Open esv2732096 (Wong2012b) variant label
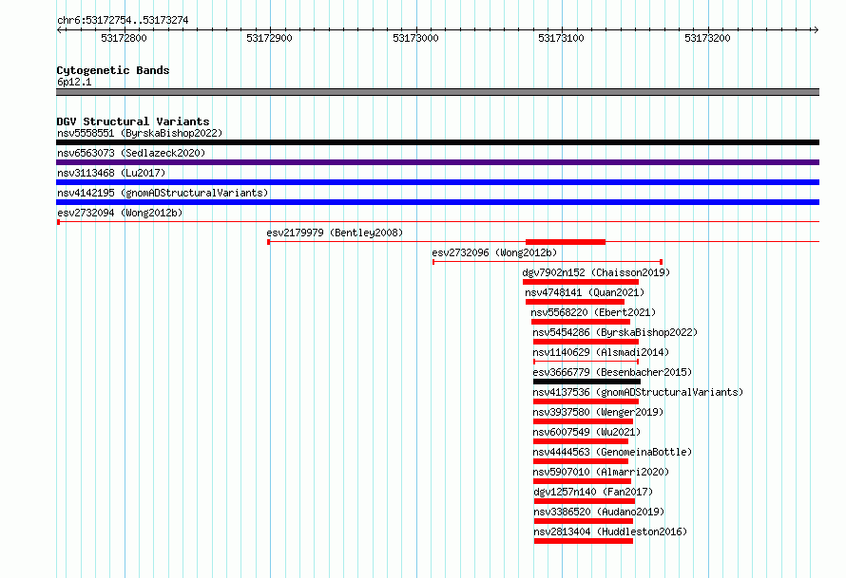 494,252
